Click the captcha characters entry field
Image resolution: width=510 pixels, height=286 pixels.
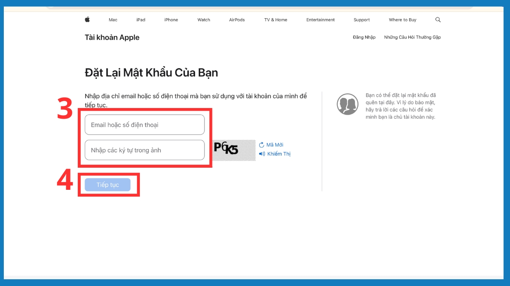coord(144,150)
